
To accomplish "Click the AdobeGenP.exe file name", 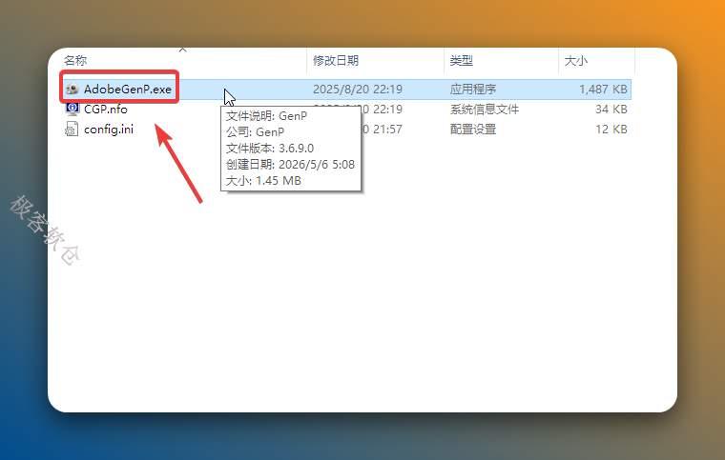I will [x=128, y=89].
